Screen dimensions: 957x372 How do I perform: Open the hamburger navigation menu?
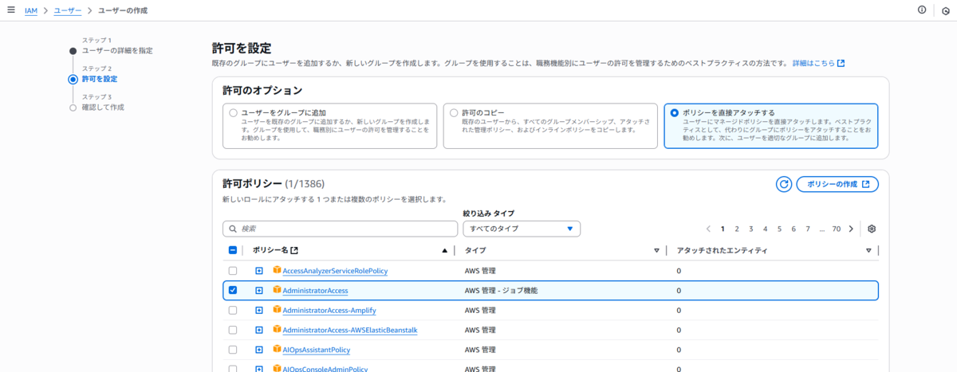11,10
